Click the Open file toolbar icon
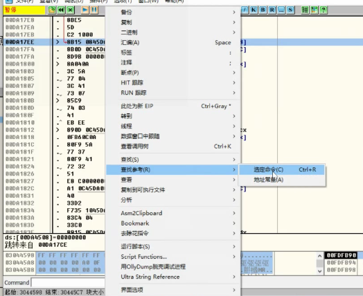This screenshot has width=363, height=296. (x=52, y=10)
